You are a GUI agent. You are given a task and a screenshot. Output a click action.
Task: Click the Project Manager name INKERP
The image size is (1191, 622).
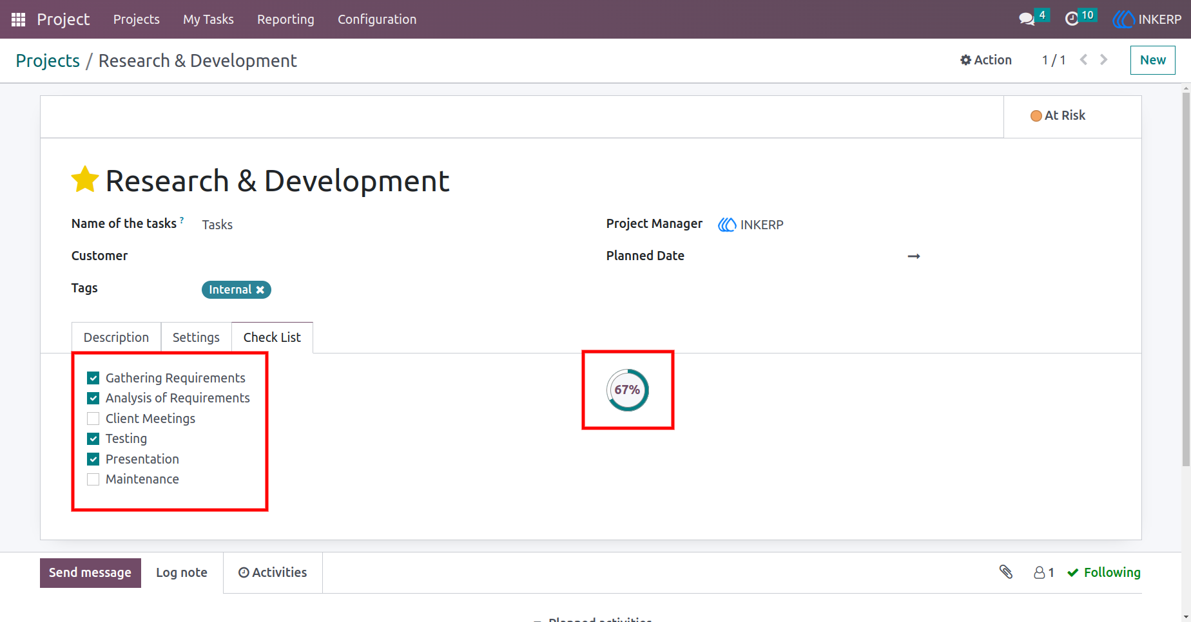point(762,225)
